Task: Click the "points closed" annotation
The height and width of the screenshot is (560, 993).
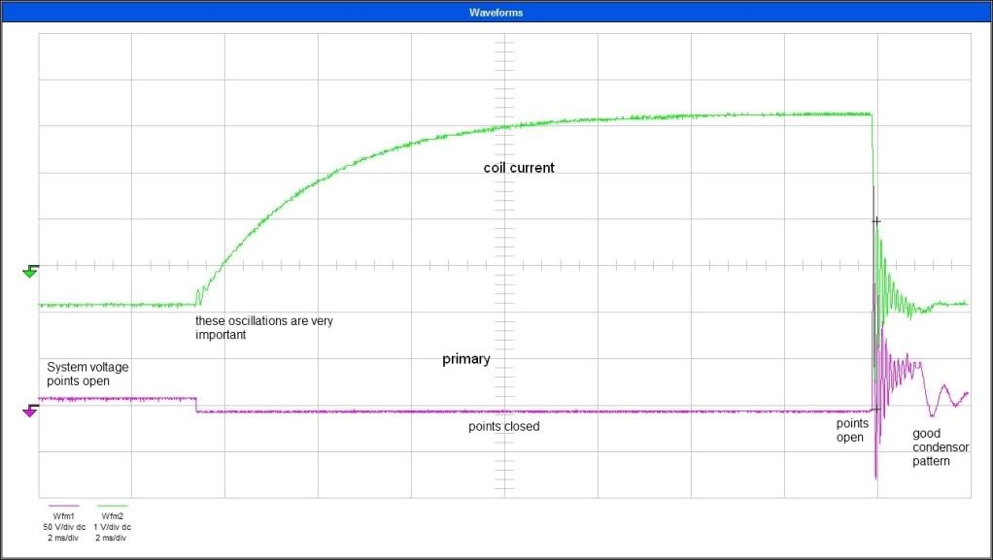Action: click(x=503, y=426)
